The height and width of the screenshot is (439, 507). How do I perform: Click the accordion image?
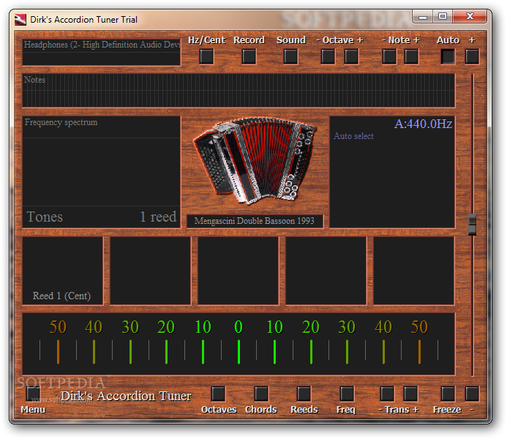click(255, 161)
